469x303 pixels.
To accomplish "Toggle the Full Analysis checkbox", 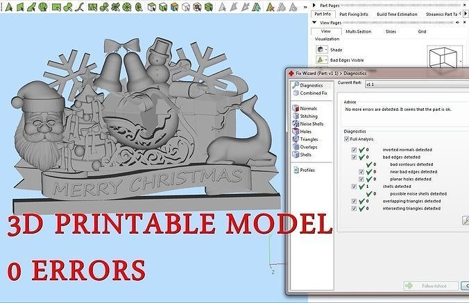I will coord(347,139).
